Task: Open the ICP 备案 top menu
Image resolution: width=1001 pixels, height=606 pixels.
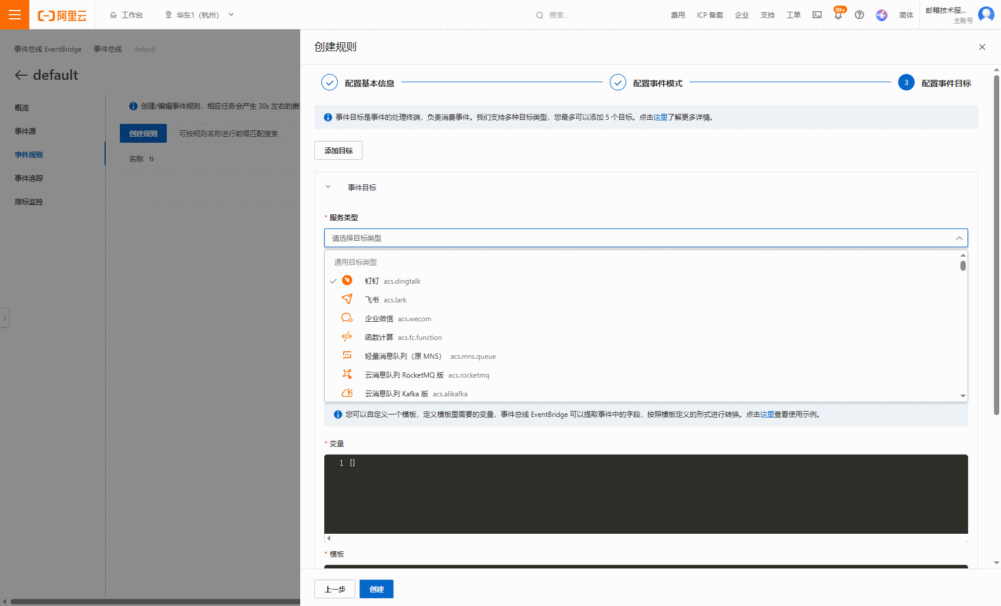Action: point(710,15)
